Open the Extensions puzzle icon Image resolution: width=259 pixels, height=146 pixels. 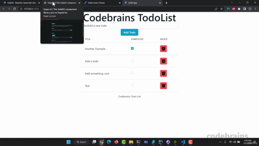click(239, 9)
